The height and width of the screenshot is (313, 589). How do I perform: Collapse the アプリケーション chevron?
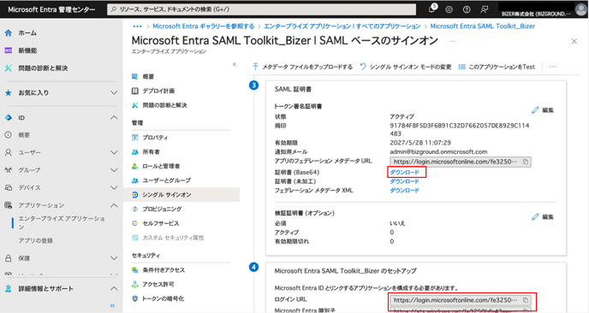pyautogui.click(x=114, y=205)
